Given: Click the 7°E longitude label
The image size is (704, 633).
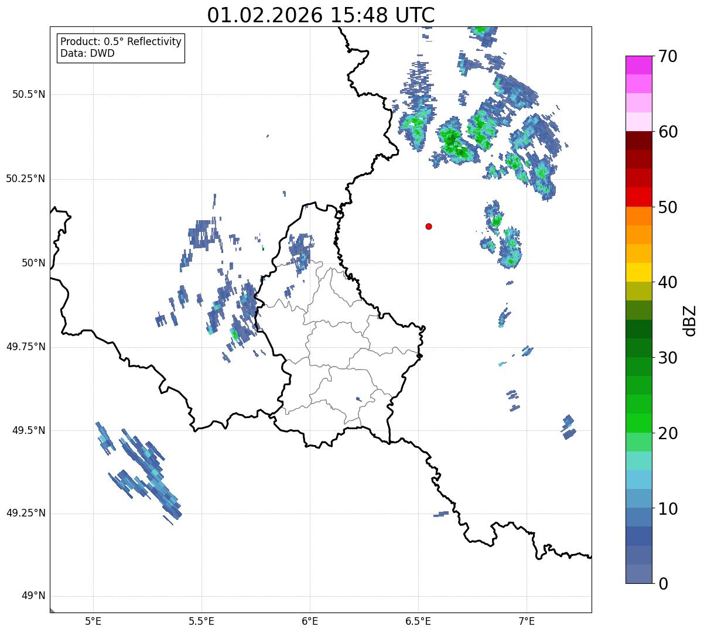Looking at the screenshot, I should (x=527, y=620).
